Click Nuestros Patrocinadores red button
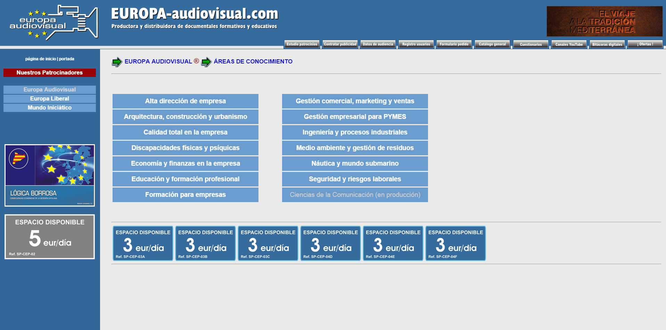The image size is (666, 330). click(50, 73)
